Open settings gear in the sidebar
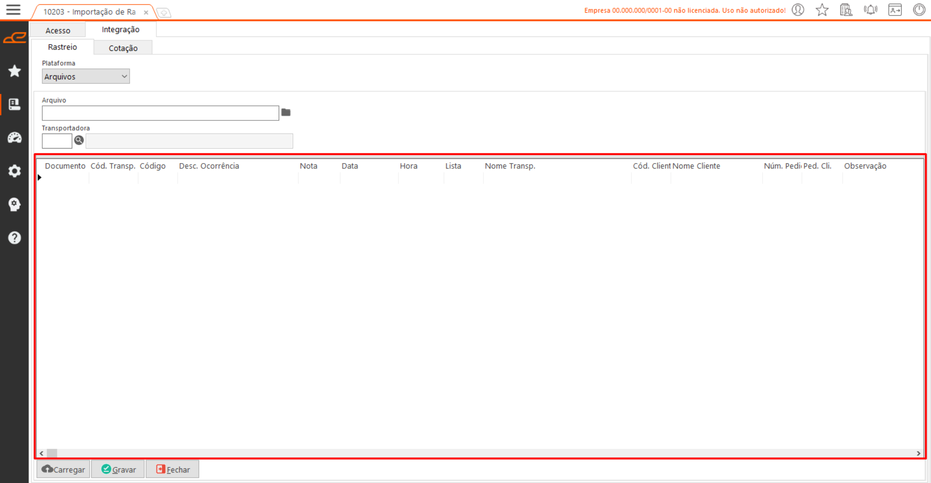931x483 pixels. [15, 171]
